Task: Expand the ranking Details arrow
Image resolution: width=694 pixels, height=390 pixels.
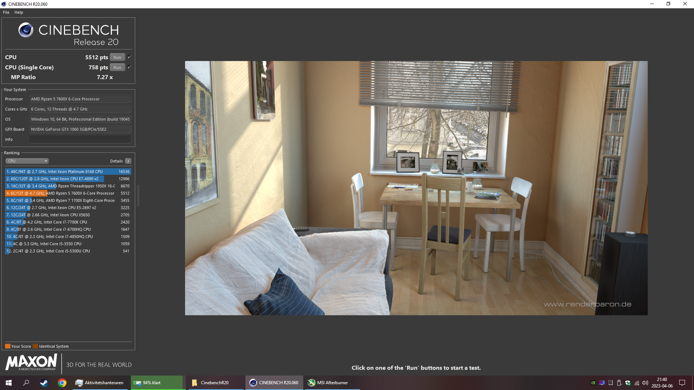Action: (128, 161)
